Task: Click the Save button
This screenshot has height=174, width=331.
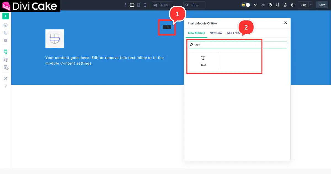Action: (x=322, y=5)
